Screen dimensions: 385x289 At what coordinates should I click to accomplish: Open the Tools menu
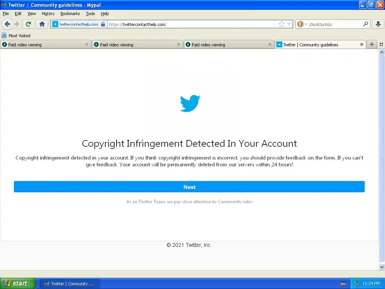tap(90, 14)
